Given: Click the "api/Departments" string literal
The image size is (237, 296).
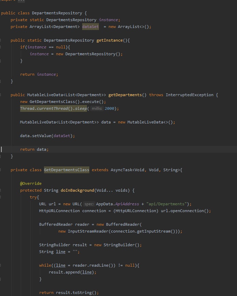Looking at the screenshot, I should (166, 204).
